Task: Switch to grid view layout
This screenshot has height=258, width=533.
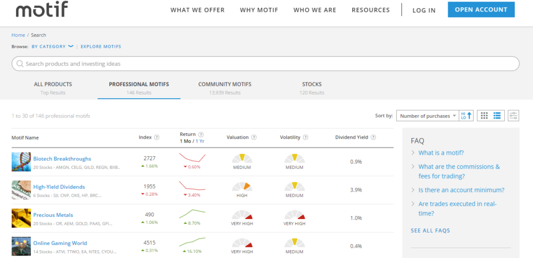Action: coord(485,116)
